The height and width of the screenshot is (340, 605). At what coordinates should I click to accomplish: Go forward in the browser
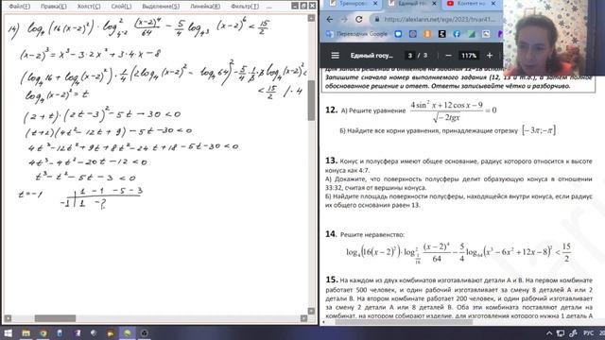pyautogui.click(x=344, y=19)
